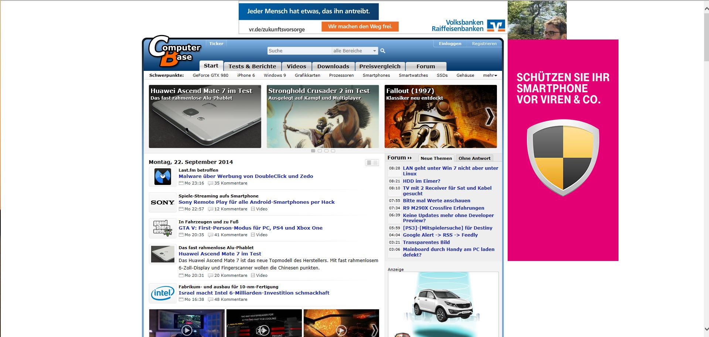The image size is (709, 337).
Task: Open forum thread 'Google Alert -> RSS -> Feedly'
Action: coord(440,235)
